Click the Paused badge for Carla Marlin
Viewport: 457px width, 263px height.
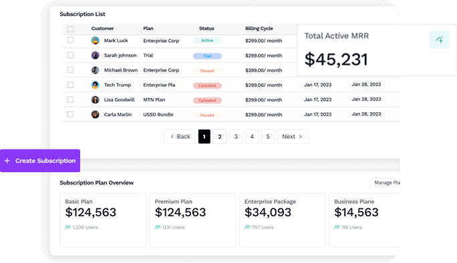[207, 115]
